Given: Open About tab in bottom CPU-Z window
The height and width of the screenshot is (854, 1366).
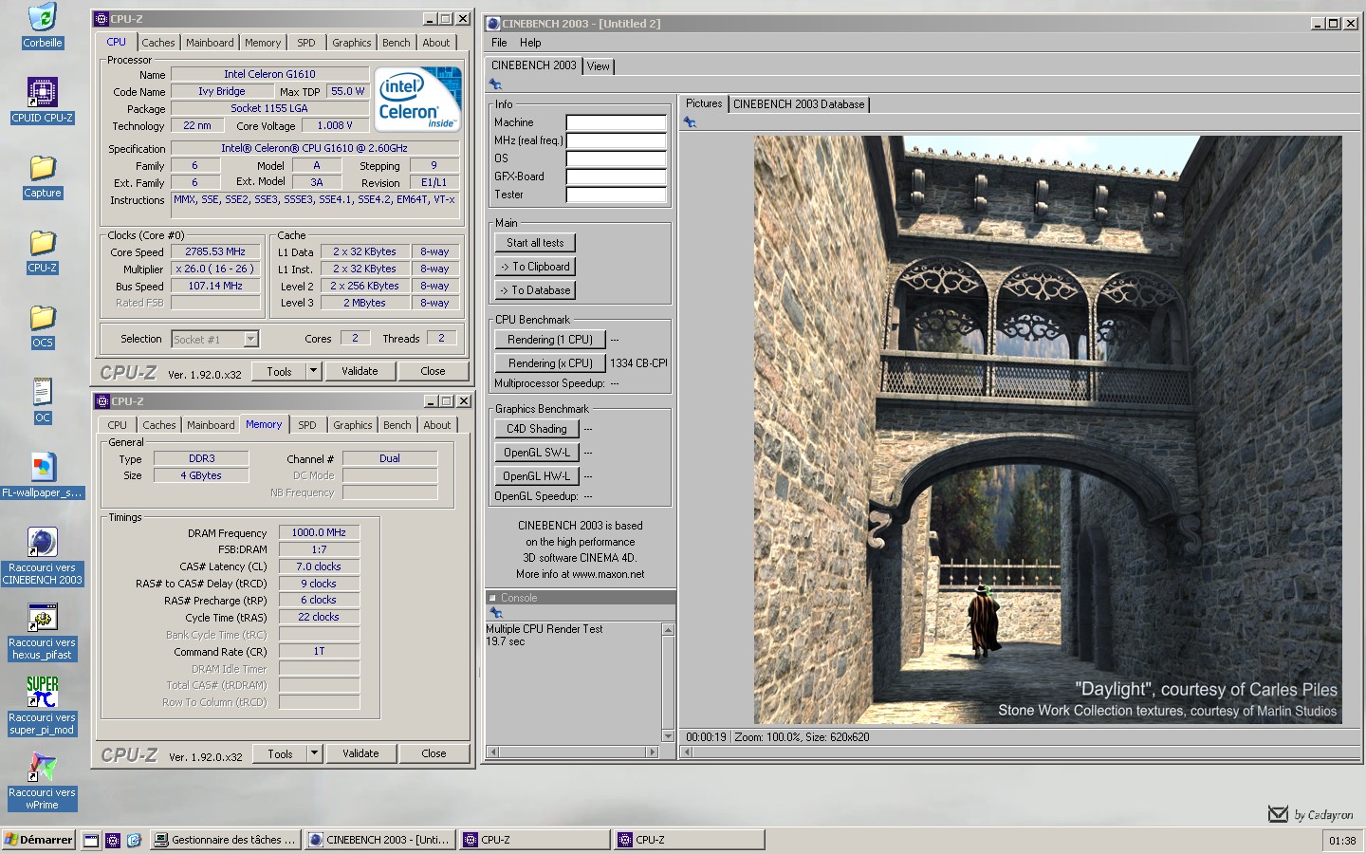Looking at the screenshot, I should pos(437,425).
